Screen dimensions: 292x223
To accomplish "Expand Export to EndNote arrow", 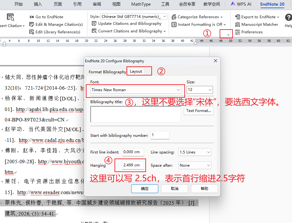I will click(x=278, y=17).
